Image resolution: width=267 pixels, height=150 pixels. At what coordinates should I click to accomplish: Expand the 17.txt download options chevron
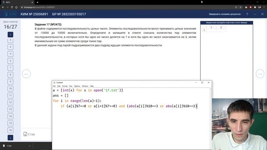tap(30, 146)
